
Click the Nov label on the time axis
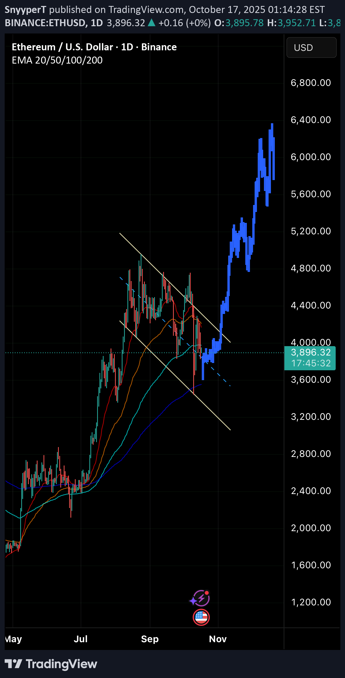[218, 639]
